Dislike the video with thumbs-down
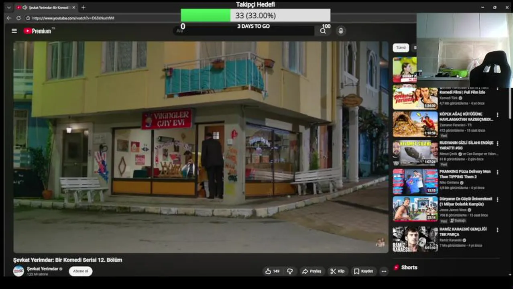Image resolution: width=513 pixels, height=289 pixels. pos(290,271)
